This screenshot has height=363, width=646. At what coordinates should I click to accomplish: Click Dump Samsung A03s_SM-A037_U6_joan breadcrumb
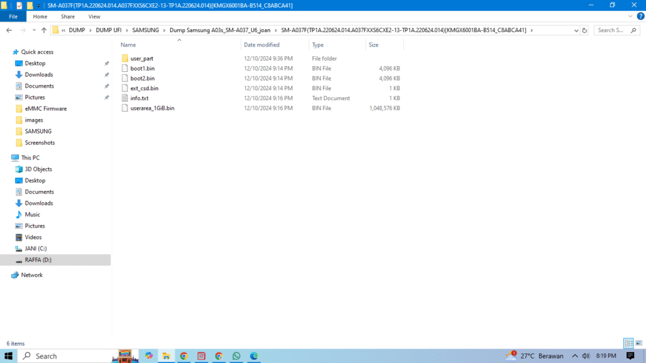pos(220,30)
